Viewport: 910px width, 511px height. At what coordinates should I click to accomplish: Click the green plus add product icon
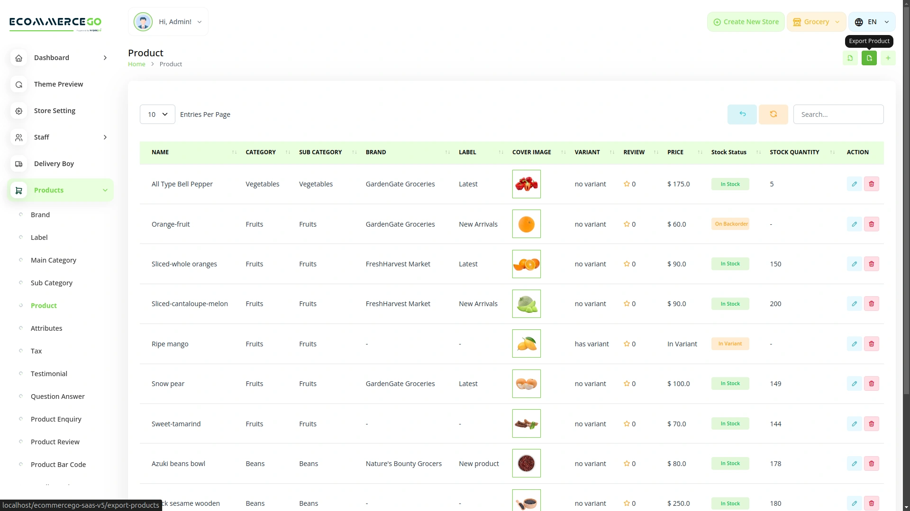coord(888,58)
